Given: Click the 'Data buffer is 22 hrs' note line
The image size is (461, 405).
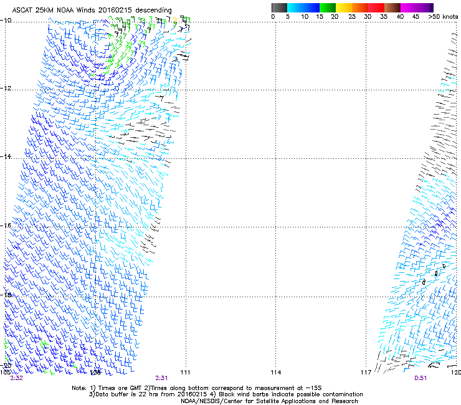Looking at the screenshot, I should coord(226,394).
